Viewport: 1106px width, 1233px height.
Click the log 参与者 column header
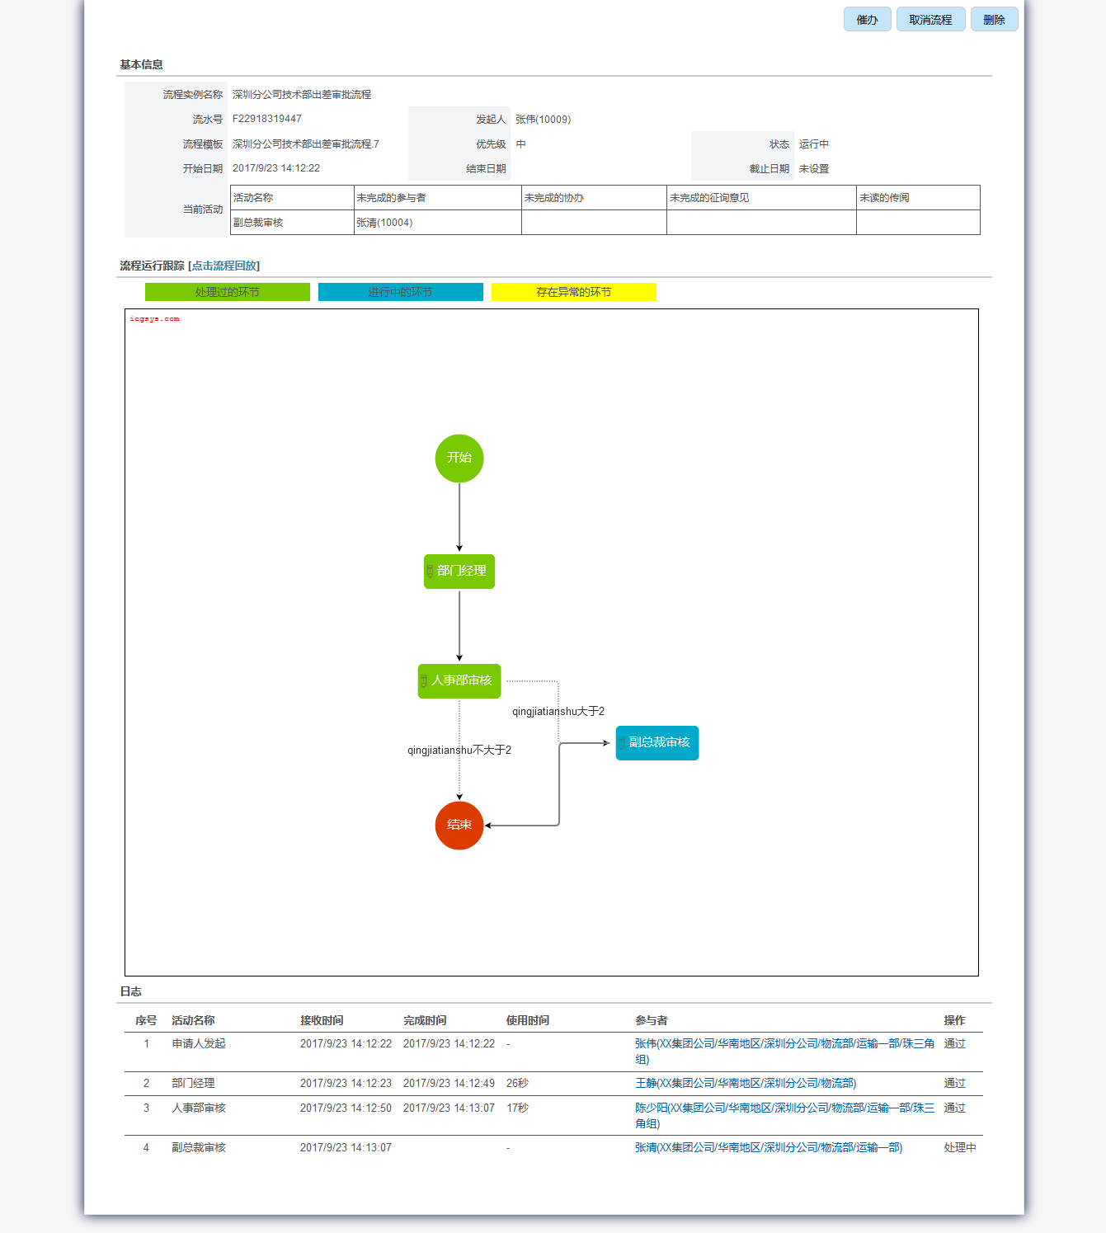point(652,1020)
